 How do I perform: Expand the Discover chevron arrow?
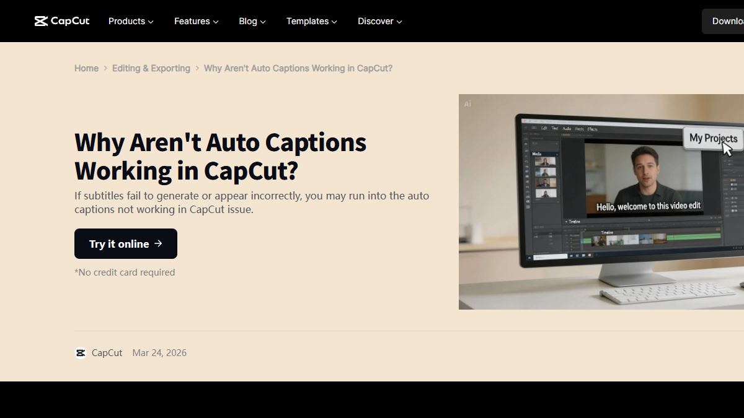[x=399, y=22]
